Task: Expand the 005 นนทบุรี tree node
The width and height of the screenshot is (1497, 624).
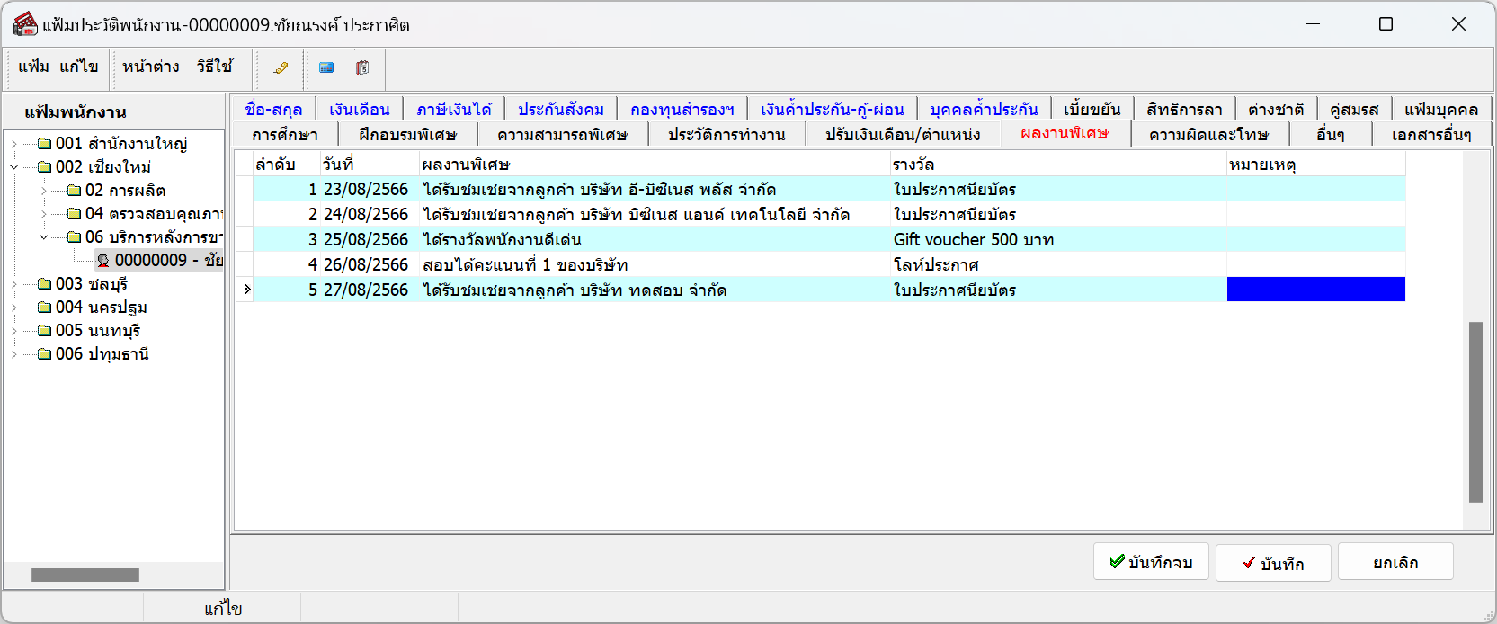Action: pyautogui.click(x=14, y=331)
